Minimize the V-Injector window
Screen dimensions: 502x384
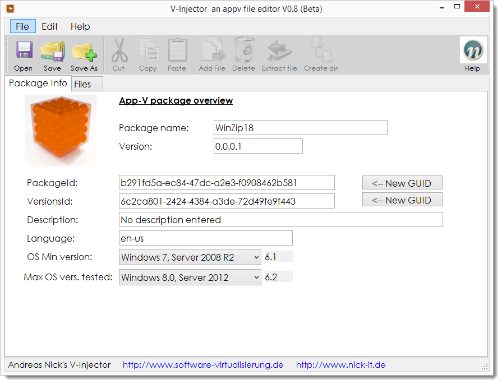(442, 7)
